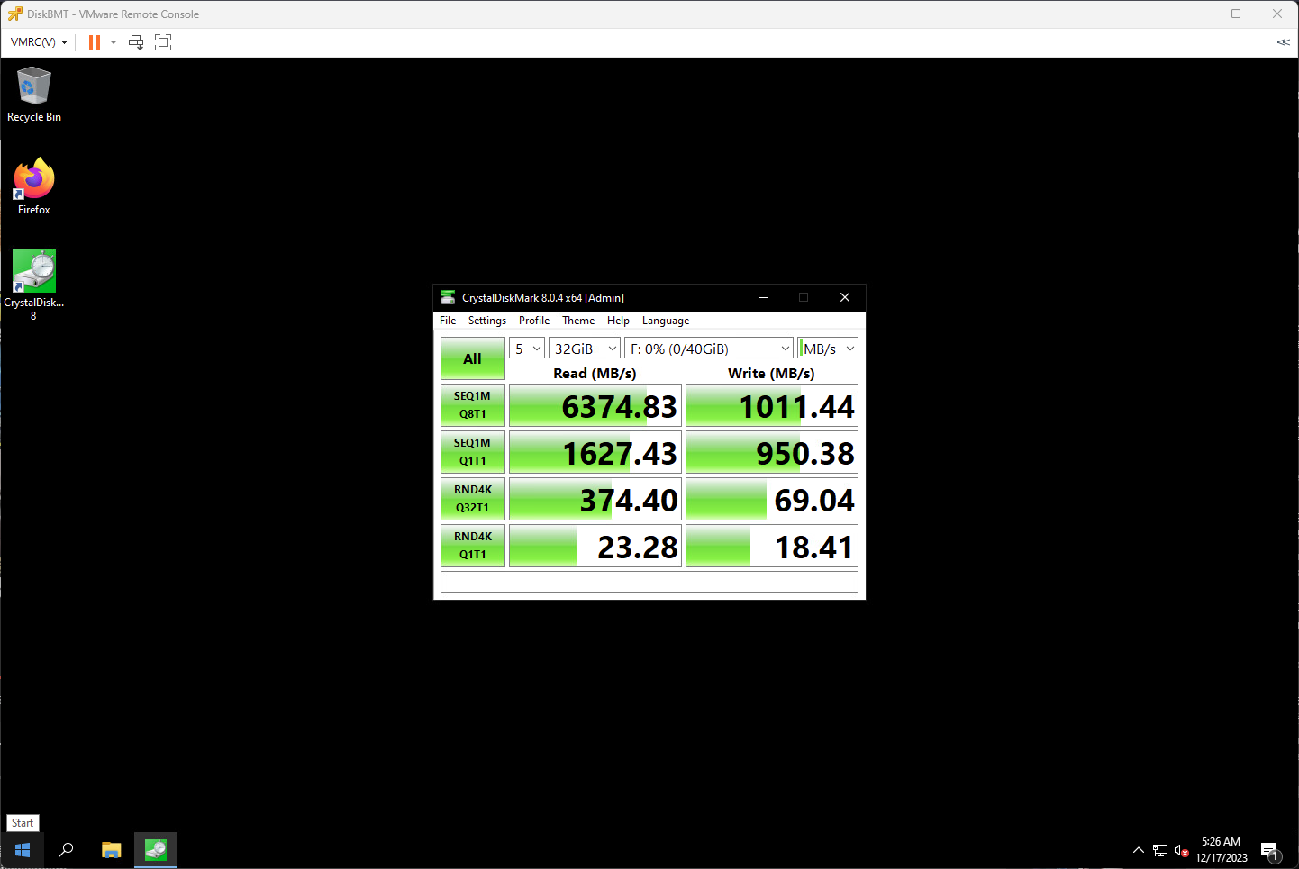1299x869 pixels.
Task: Close the CrystalDiskMark window
Action: tap(845, 297)
